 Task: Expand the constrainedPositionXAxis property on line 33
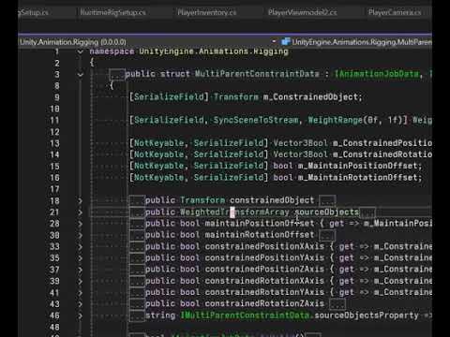pos(80,247)
